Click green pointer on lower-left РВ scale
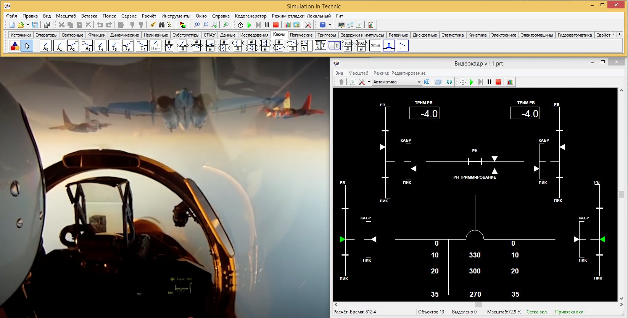Image resolution: width=628 pixels, height=318 pixels. (x=342, y=239)
